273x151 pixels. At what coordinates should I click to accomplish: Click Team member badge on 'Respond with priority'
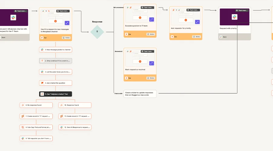[241, 10]
